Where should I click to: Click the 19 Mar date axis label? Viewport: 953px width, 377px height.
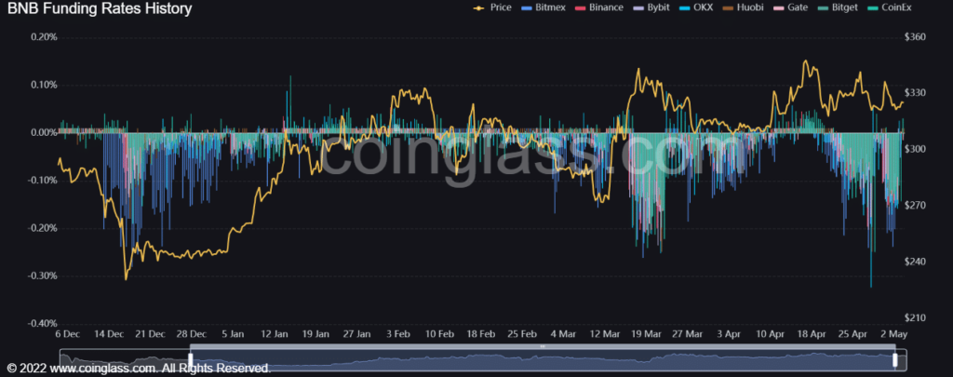point(646,332)
